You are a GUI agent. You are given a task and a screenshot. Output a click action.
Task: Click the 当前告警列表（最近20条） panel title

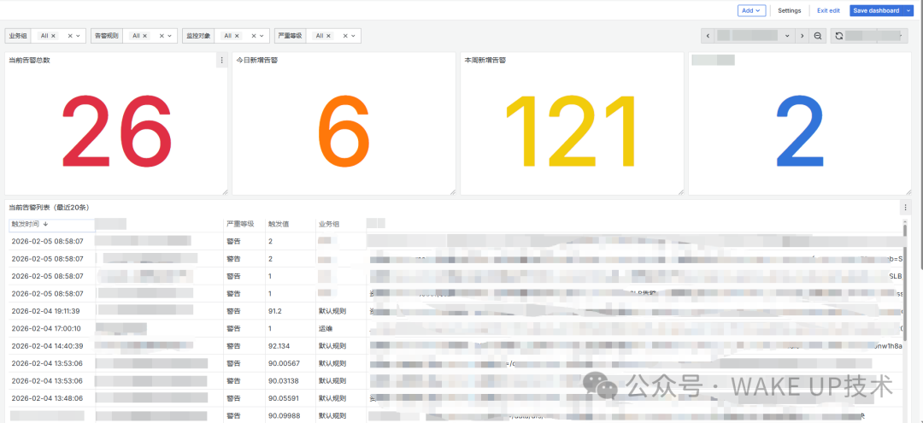tap(49, 207)
